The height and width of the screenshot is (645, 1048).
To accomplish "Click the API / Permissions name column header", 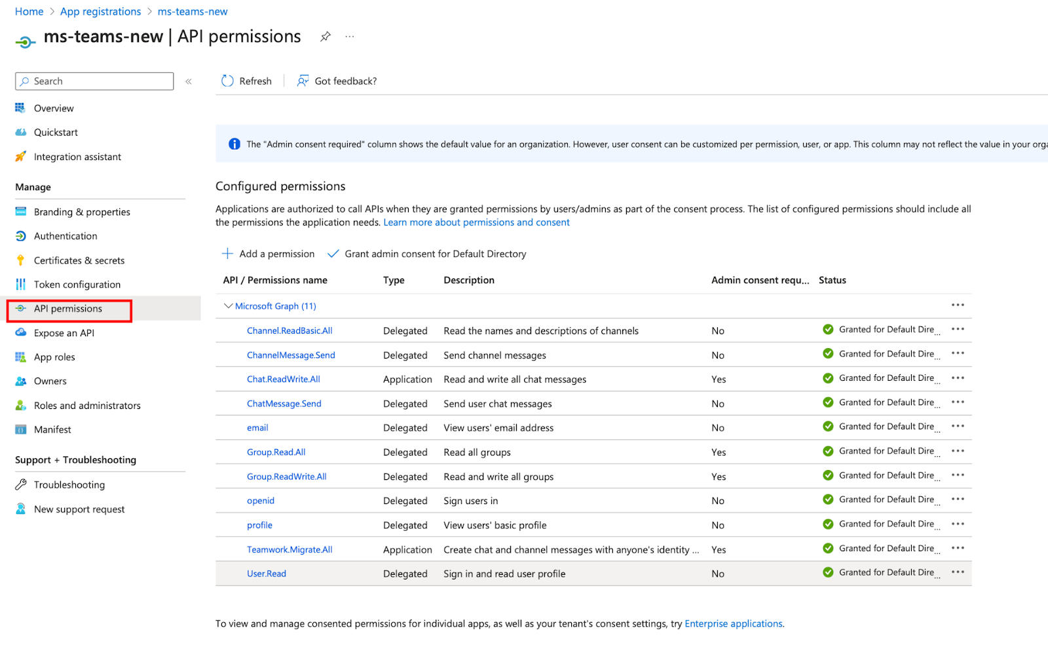I will 275,280.
